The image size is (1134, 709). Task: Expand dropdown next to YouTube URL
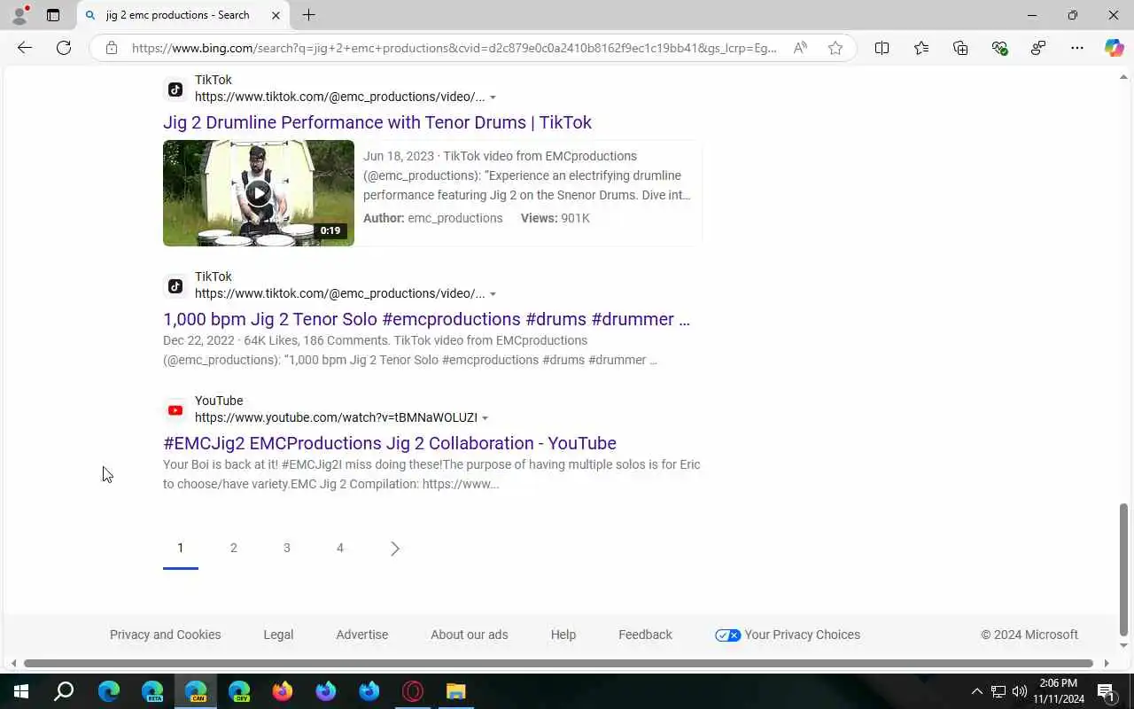click(485, 418)
